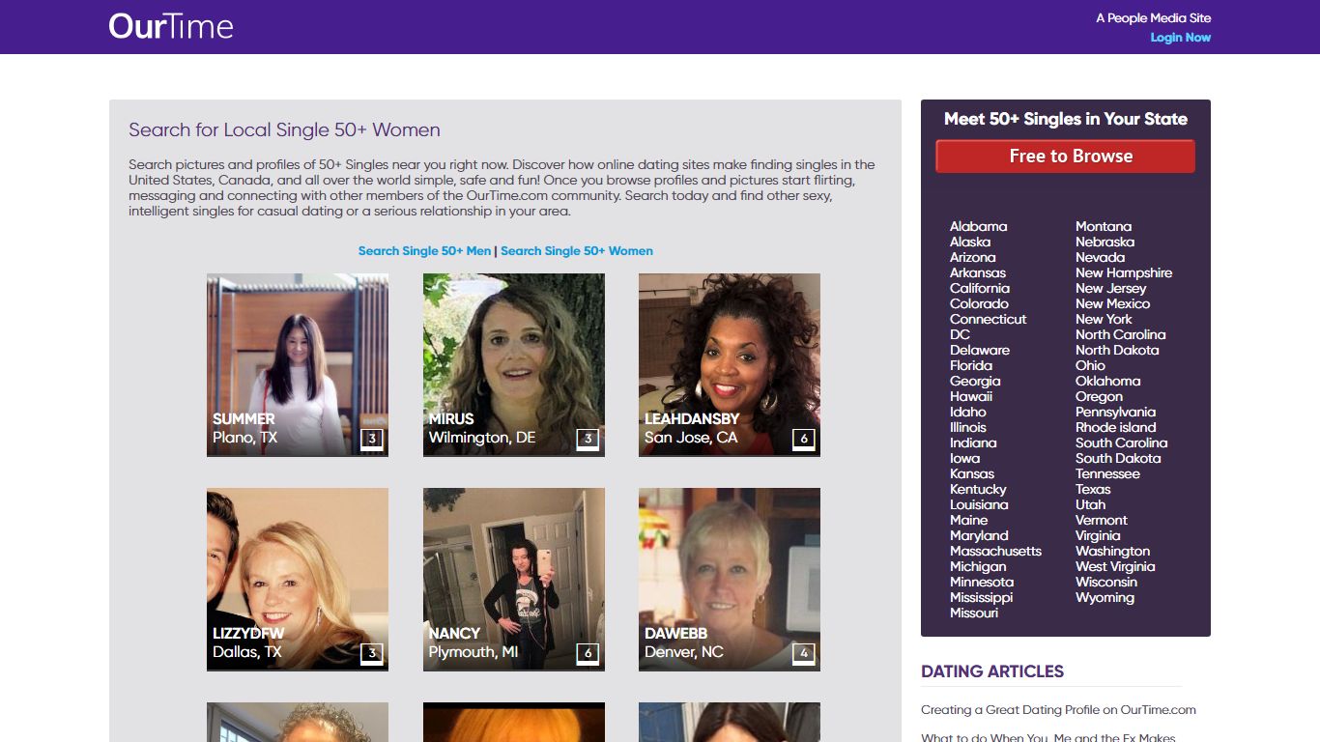This screenshot has width=1320, height=742.
Task: Open NANCY's photo count badge
Action: tap(588, 654)
